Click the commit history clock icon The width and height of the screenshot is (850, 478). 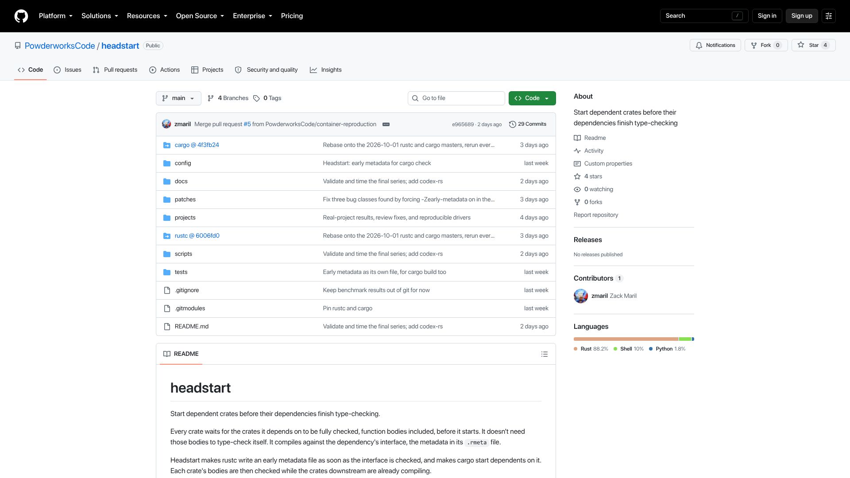point(512,124)
